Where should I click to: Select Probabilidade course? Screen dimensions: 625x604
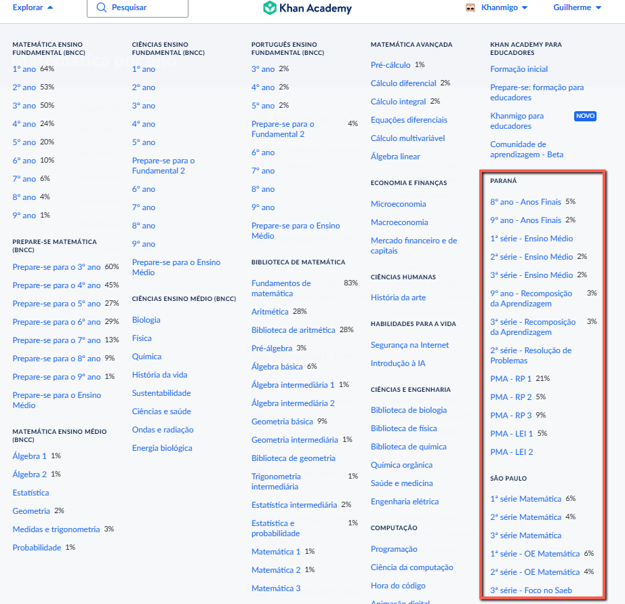coord(37,548)
